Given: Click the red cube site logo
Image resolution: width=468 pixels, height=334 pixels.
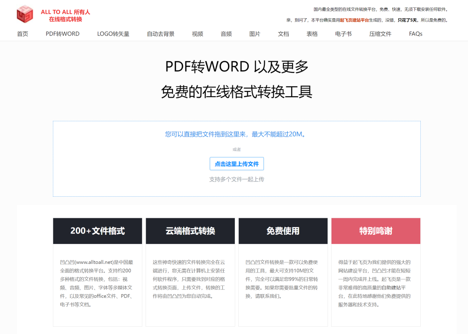Looking at the screenshot, I should coord(25,14).
